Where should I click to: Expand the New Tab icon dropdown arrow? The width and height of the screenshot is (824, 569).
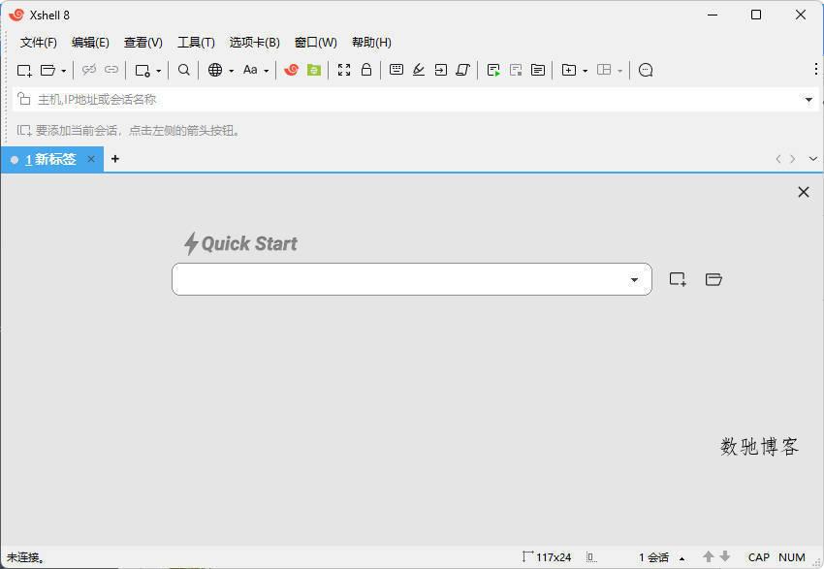click(x=585, y=71)
